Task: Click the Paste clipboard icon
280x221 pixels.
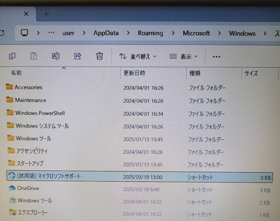Action: pyautogui.click(x=34, y=56)
